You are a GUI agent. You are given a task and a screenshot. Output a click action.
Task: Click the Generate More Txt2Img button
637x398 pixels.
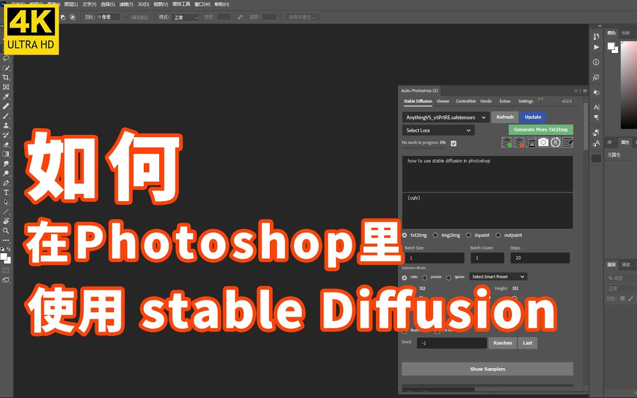pos(541,129)
